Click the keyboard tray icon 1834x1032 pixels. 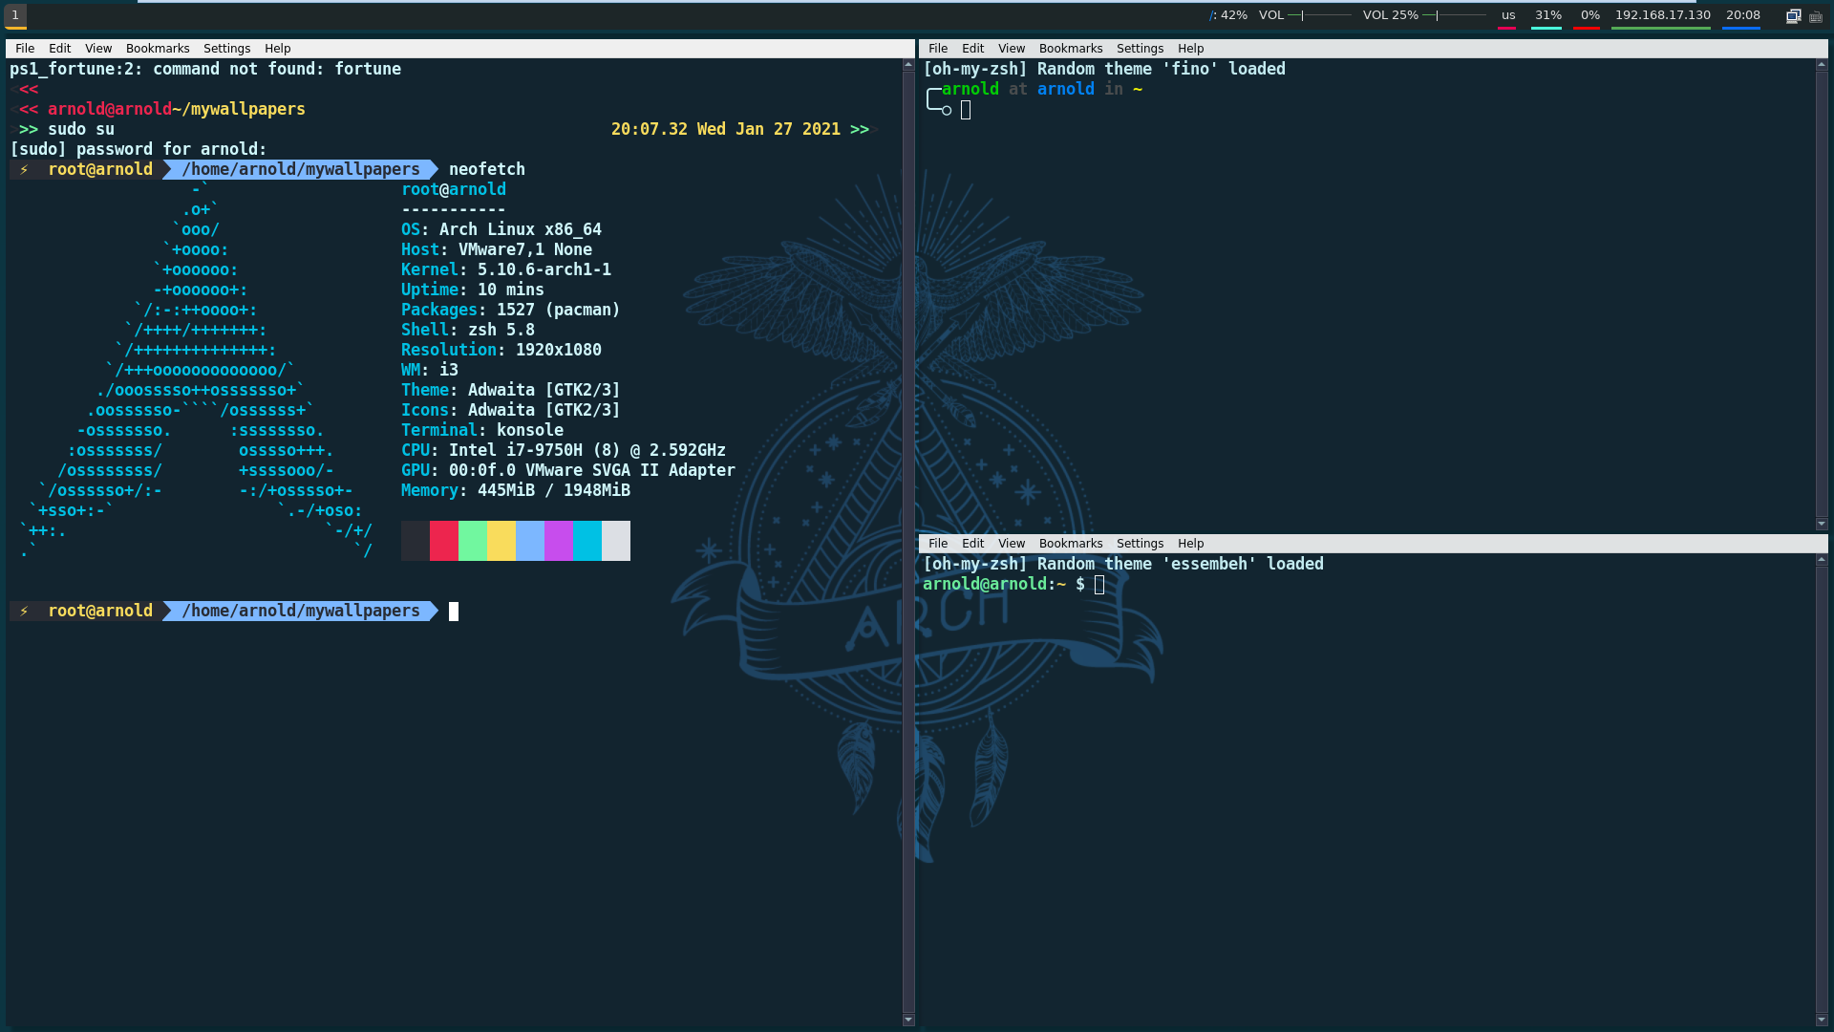click(1816, 16)
